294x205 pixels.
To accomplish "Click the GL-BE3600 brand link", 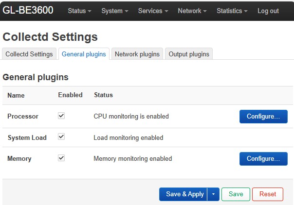I will pyautogui.click(x=28, y=10).
